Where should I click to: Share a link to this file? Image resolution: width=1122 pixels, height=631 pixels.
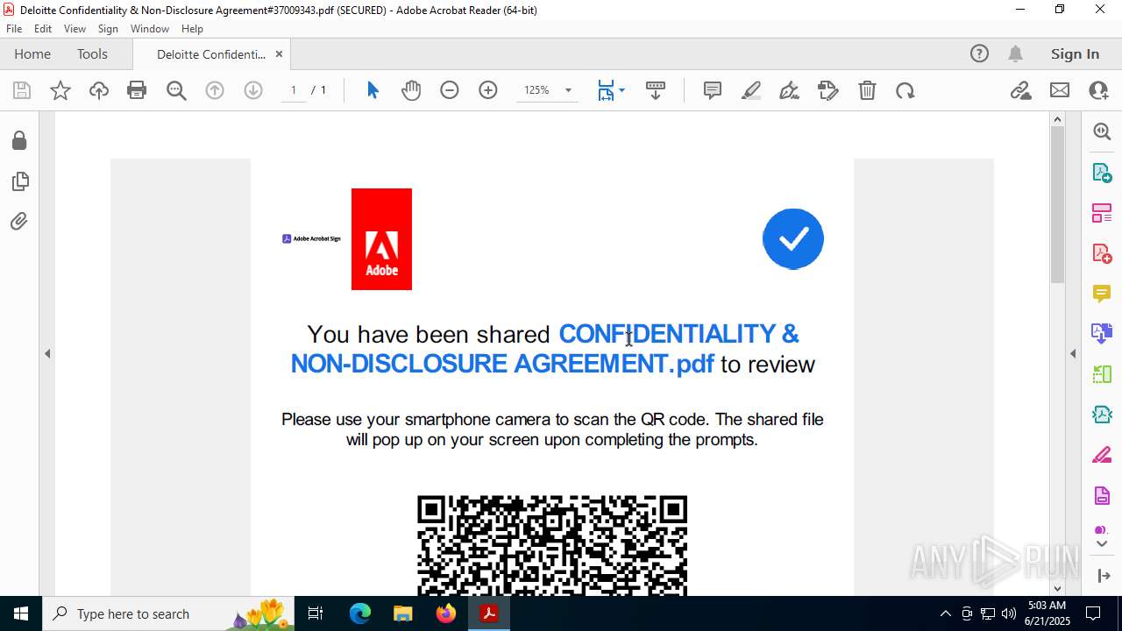point(1021,90)
